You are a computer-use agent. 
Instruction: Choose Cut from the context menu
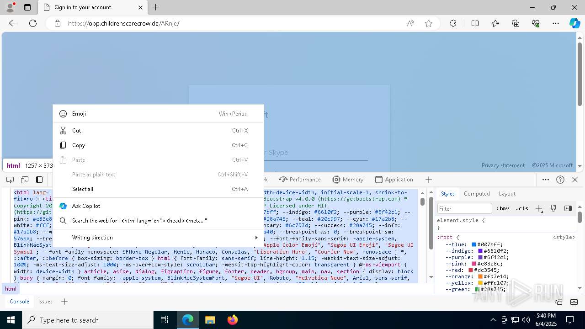pos(158,131)
